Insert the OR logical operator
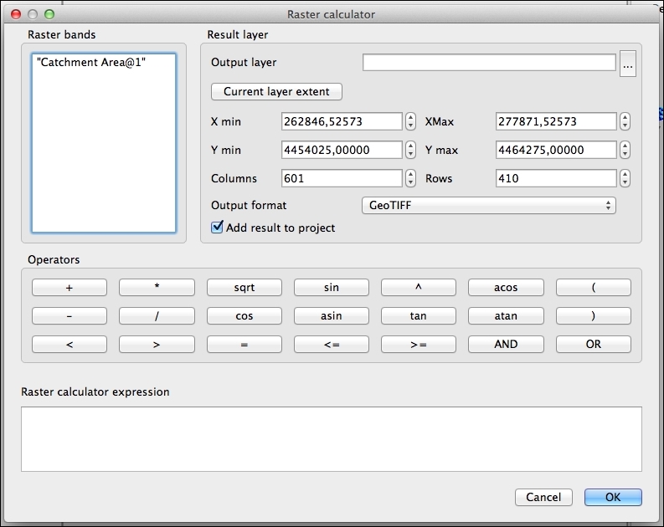664x527 pixels. pyautogui.click(x=593, y=345)
